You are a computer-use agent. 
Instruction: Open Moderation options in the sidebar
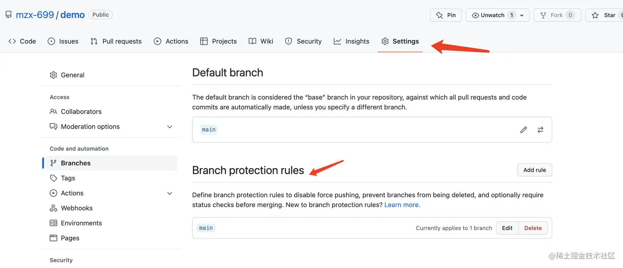click(112, 127)
